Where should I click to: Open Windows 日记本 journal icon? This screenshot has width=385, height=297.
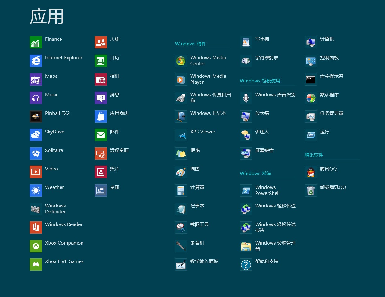coord(181,116)
